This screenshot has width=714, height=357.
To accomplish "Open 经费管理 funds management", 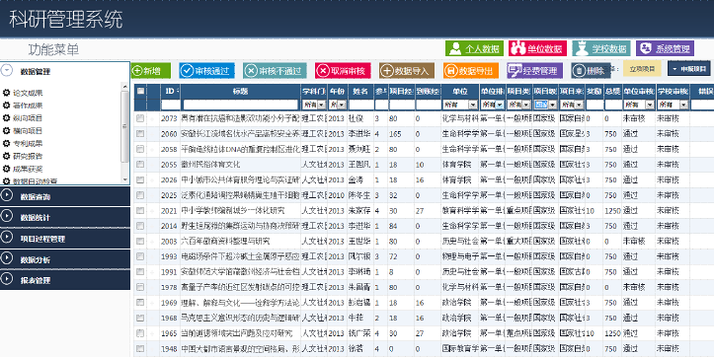I will tap(535, 70).
